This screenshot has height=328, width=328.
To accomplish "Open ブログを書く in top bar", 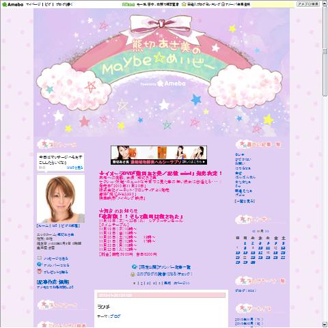I will point(64,4).
